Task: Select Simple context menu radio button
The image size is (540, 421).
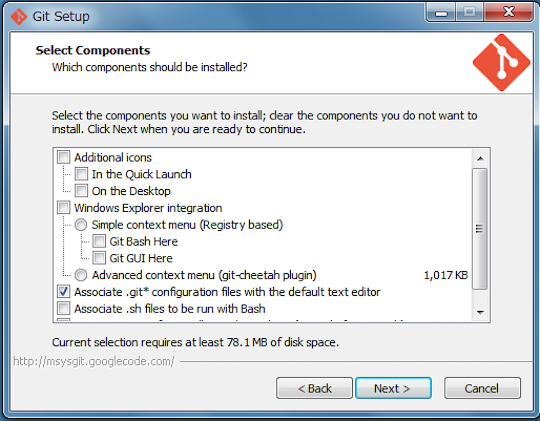Action: pyautogui.click(x=81, y=224)
